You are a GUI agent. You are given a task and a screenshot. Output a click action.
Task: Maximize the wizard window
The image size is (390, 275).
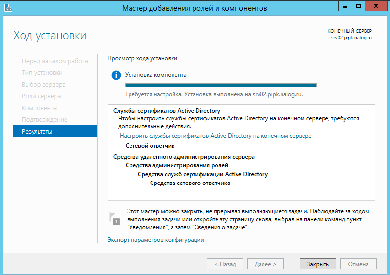pyautogui.click(x=358, y=6)
